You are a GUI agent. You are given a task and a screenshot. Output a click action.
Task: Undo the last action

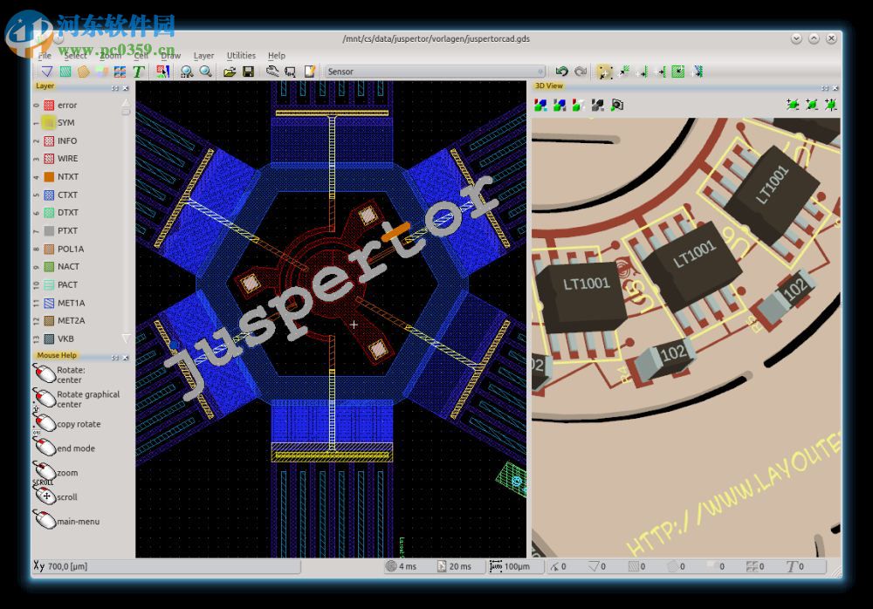(561, 72)
